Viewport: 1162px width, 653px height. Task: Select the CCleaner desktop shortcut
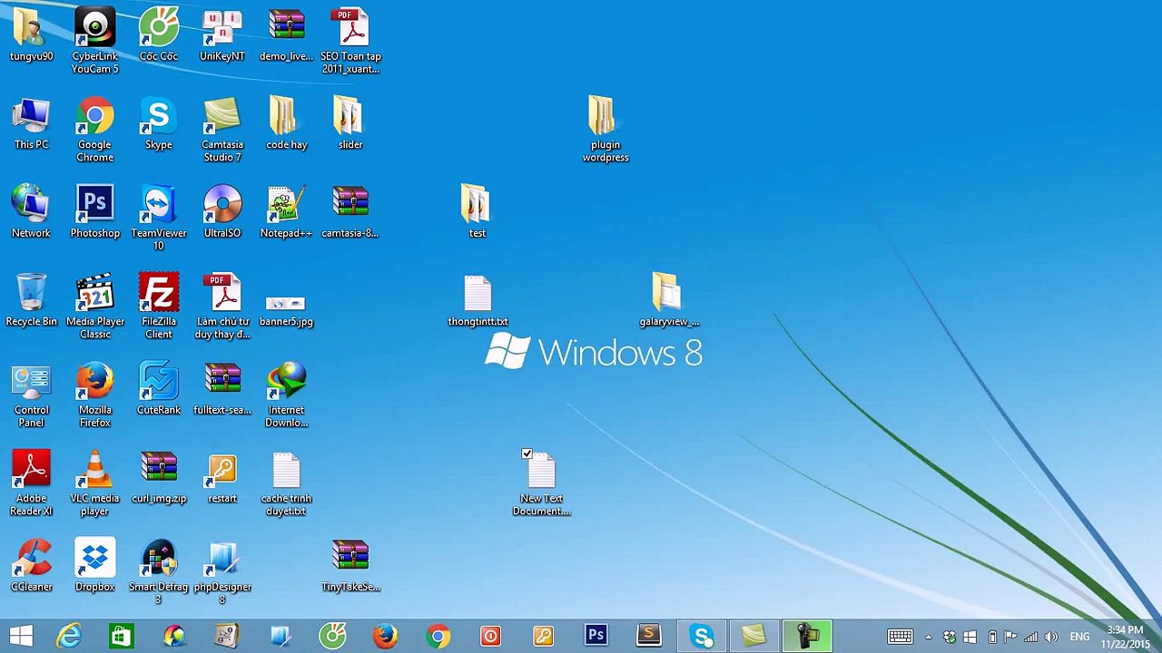click(x=31, y=566)
